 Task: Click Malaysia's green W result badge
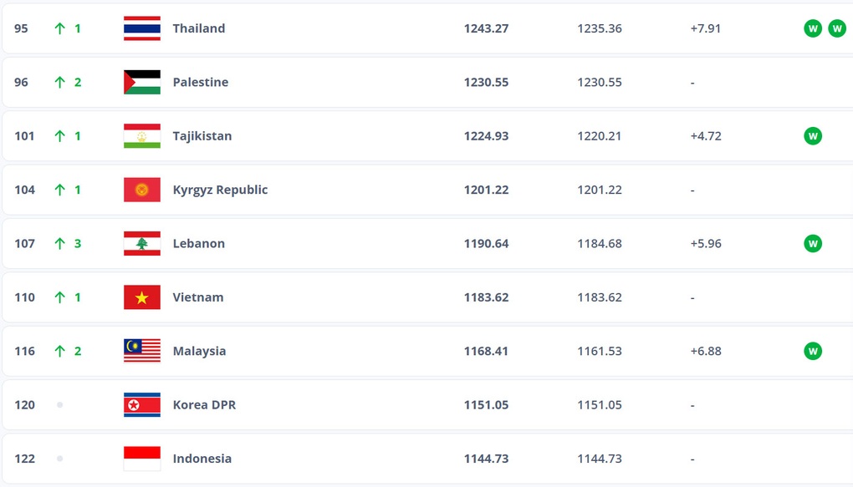click(812, 351)
